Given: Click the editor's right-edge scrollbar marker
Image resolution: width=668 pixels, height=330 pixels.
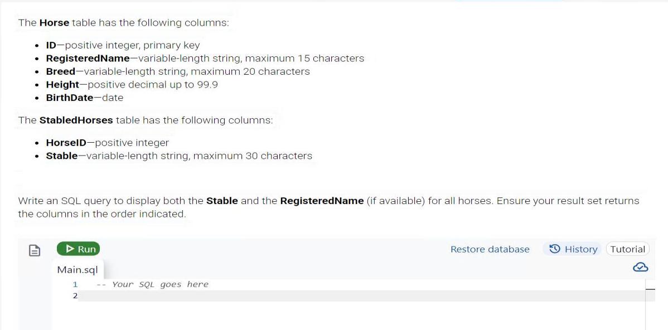Looking at the screenshot, I should [650, 289].
